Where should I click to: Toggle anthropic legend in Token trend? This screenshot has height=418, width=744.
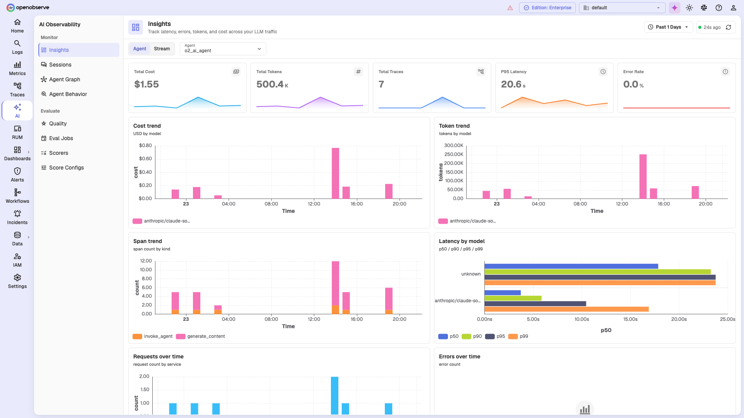click(467, 221)
